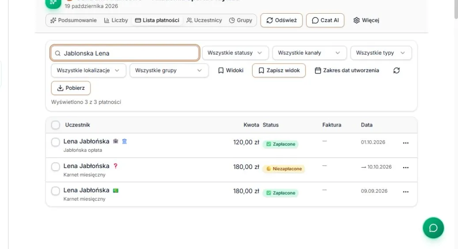Click the green sparkle app logo icon
The image size is (458, 249).
[x=53, y=3]
